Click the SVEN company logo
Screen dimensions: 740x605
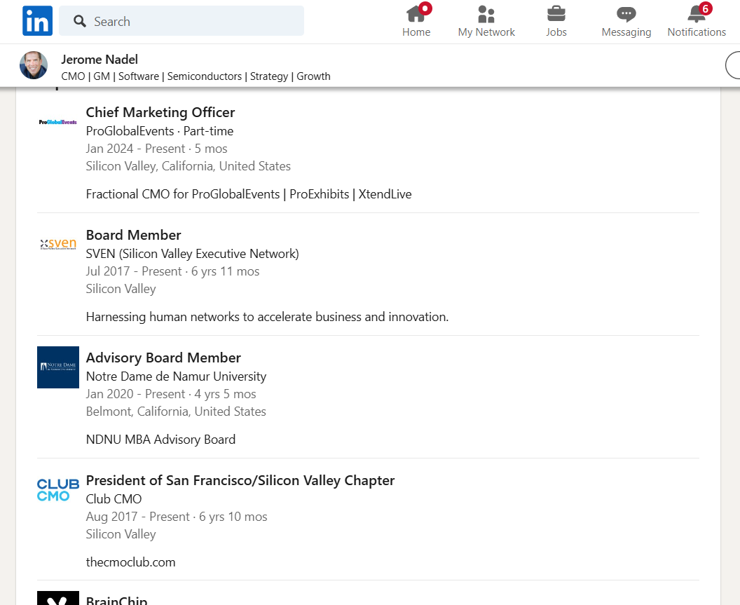58,244
